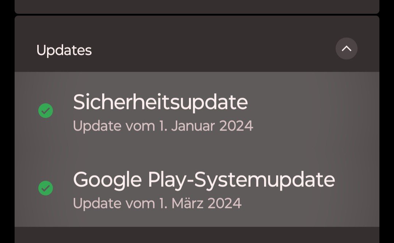Click the green checkmark beside Sicherheitsupdate
The height and width of the screenshot is (243, 394).
click(x=46, y=111)
